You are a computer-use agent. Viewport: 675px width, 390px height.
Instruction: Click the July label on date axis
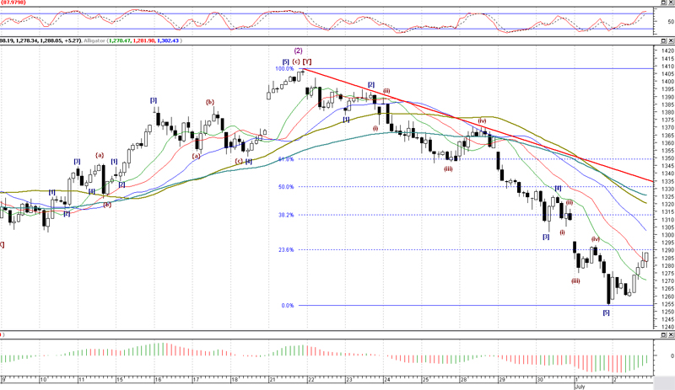(x=581, y=387)
